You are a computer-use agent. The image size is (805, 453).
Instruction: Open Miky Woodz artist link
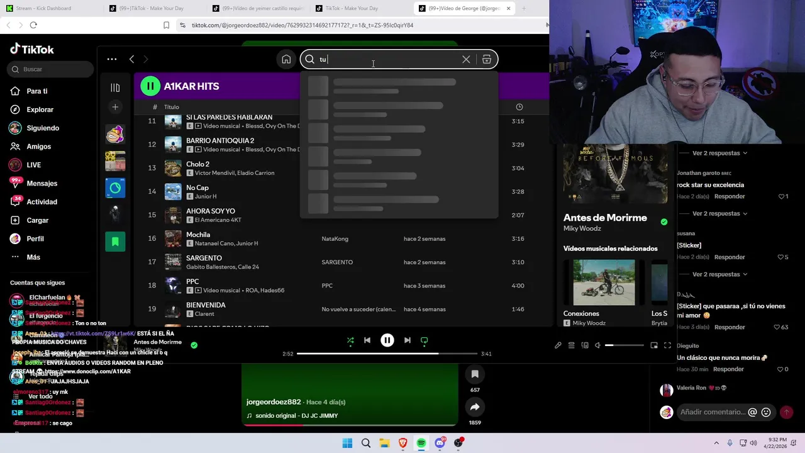pyautogui.click(x=582, y=228)
